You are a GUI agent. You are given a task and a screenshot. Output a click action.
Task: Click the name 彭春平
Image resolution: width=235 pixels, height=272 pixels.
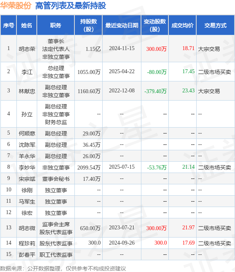click(27, 255)
